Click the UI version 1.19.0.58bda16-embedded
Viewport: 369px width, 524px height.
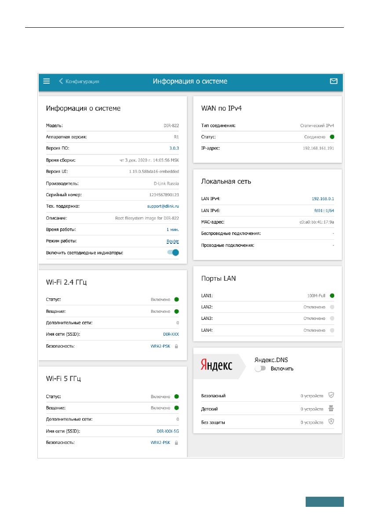[154, 172]
